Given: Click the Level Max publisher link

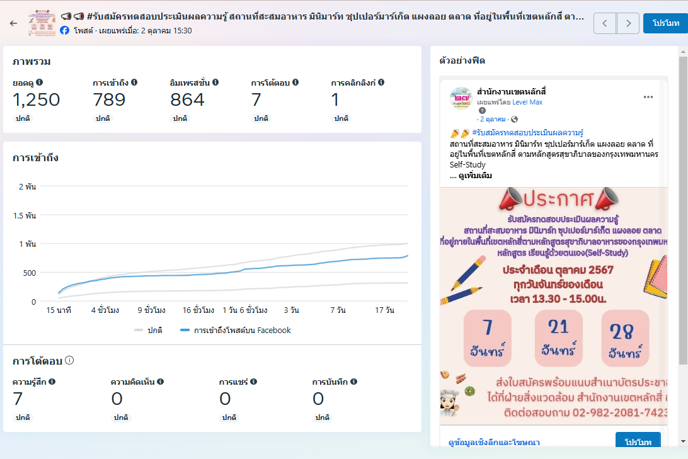Looking at the screenshot, I should pyautogui.click(x=527, y=102).
